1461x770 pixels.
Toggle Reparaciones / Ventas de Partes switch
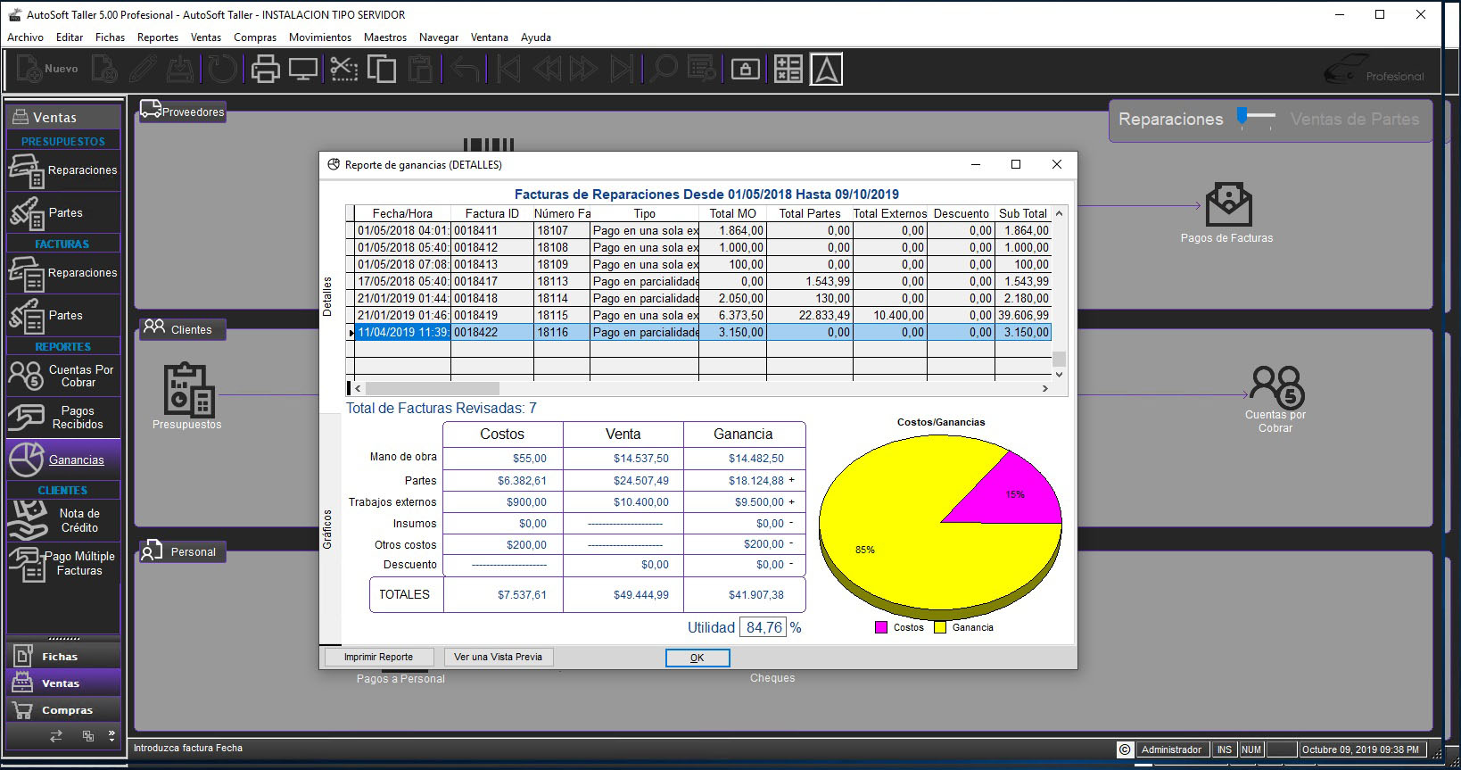[x=1256, y=117]
